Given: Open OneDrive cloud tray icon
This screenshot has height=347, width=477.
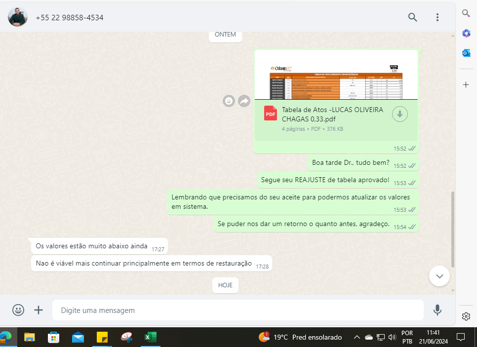Looking at the screenshot, I should 369,337.
